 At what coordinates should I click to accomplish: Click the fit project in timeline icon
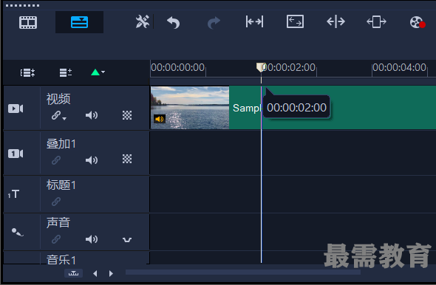coord(254,21)
